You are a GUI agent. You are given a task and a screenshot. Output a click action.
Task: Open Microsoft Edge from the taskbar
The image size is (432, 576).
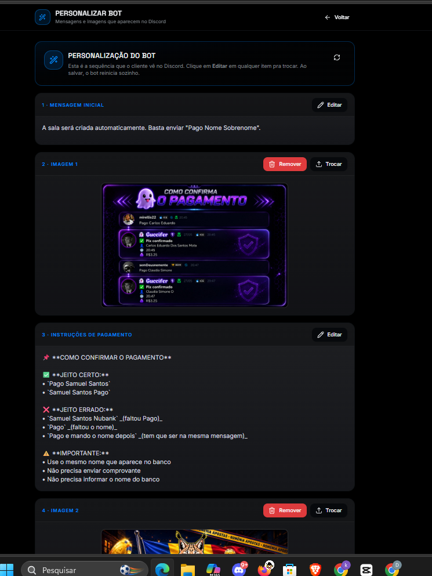pyautogui.click(x=162, y=570)
